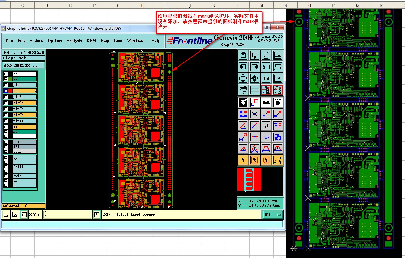
Task: Open the Rout menu
Action: (x=118, y=41)
